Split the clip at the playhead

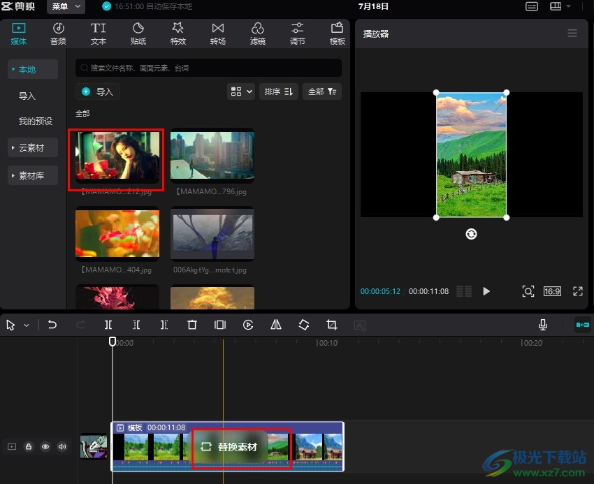(x=108, y=325)
